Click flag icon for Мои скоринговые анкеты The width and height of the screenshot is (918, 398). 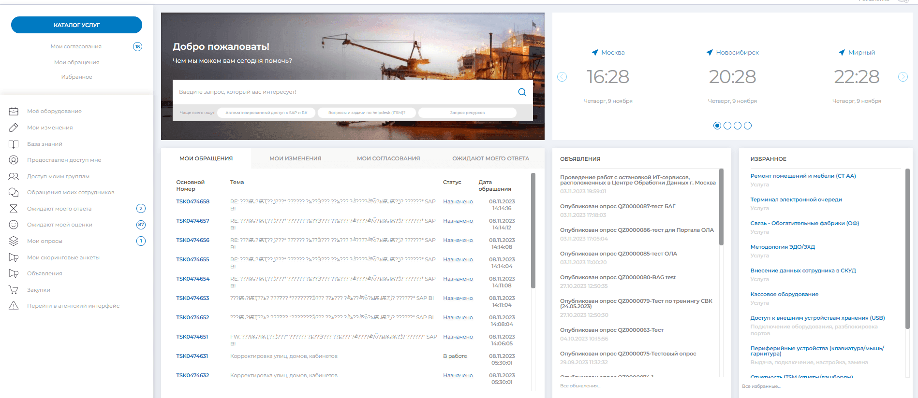coord(14,257)
